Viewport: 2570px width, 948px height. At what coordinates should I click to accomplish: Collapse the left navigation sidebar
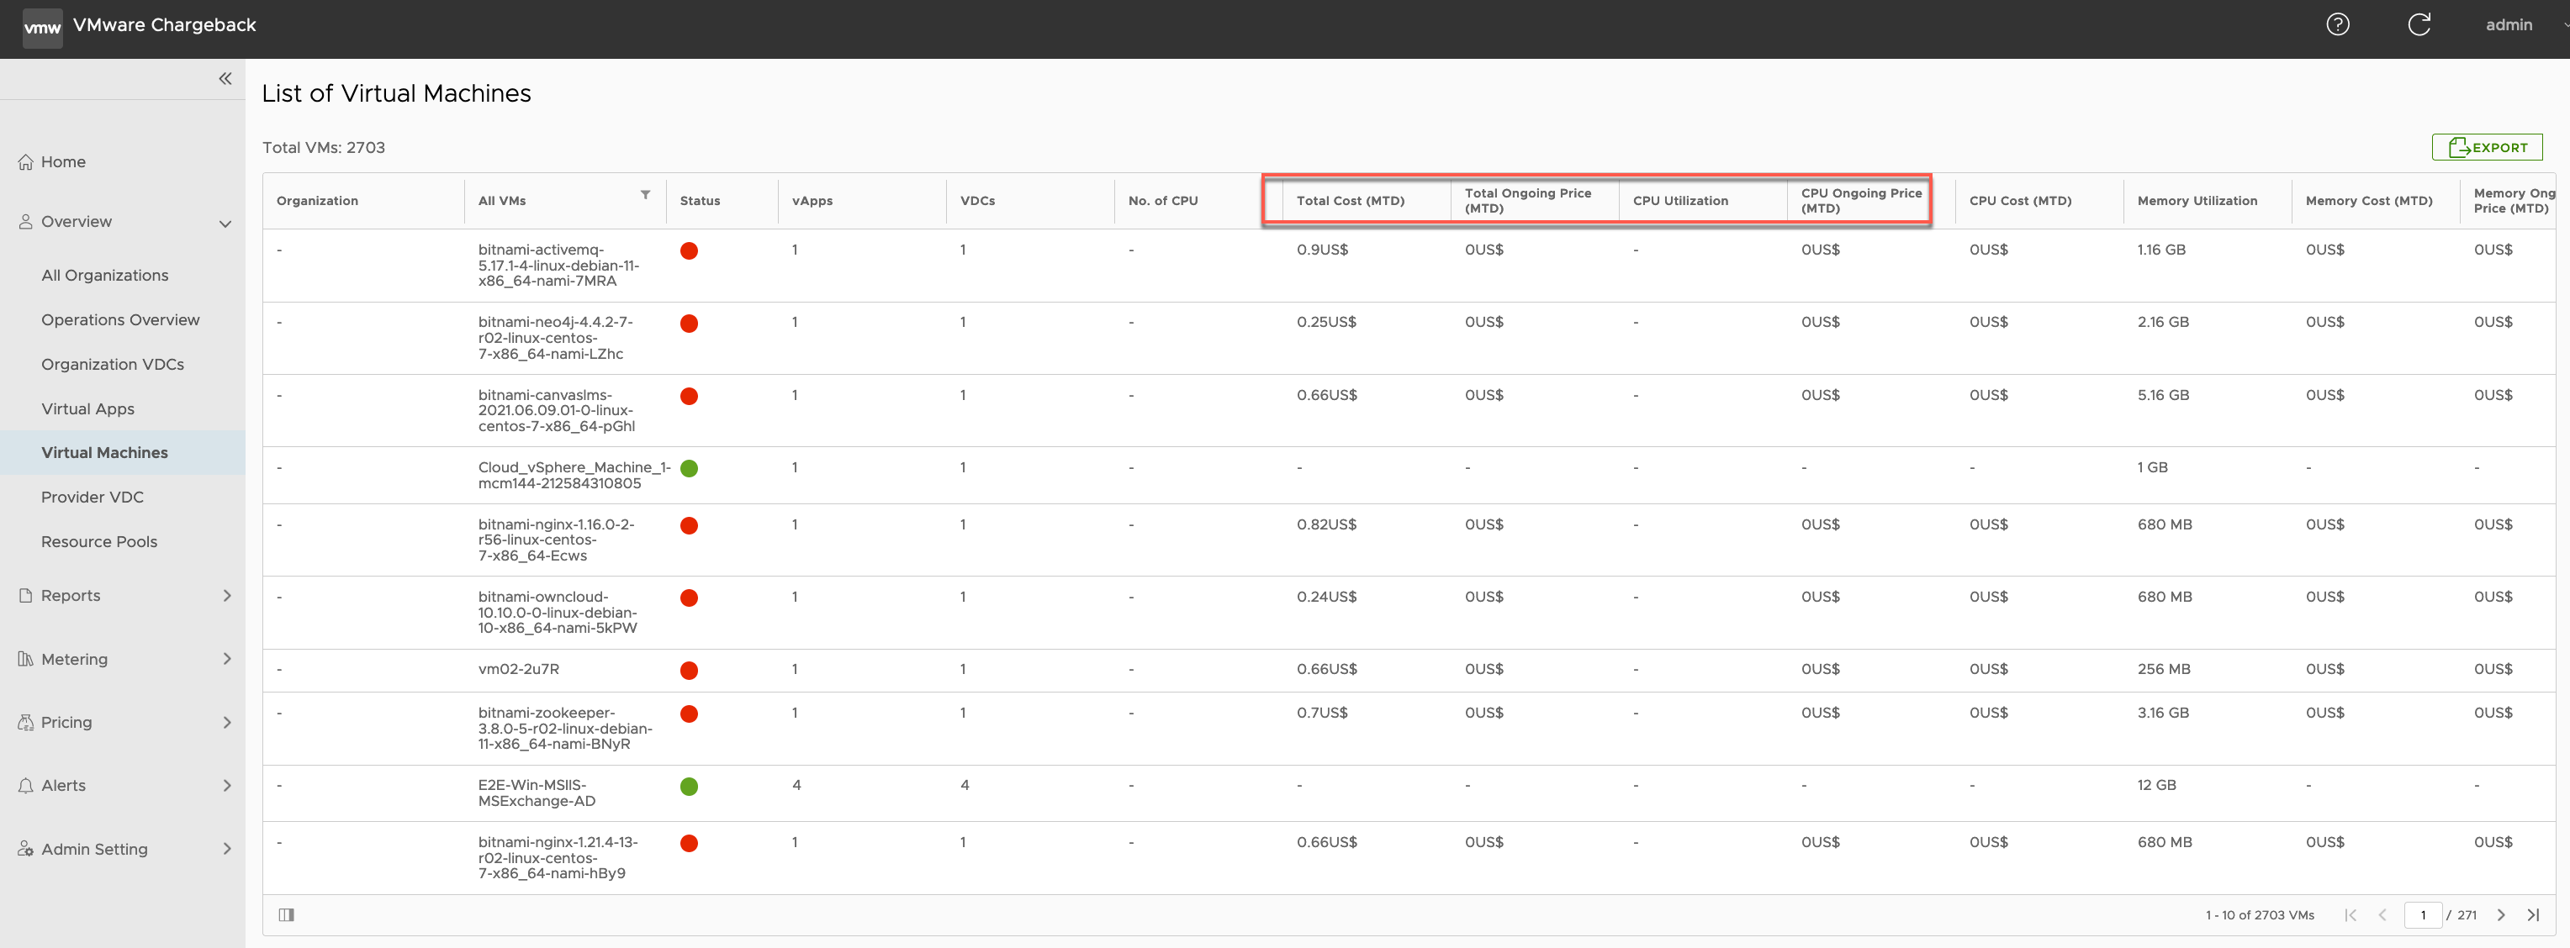225,79
